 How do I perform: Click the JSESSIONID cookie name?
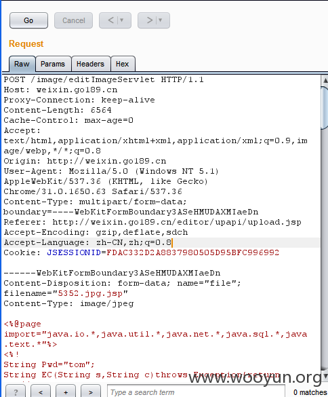[x=74, y=252]
